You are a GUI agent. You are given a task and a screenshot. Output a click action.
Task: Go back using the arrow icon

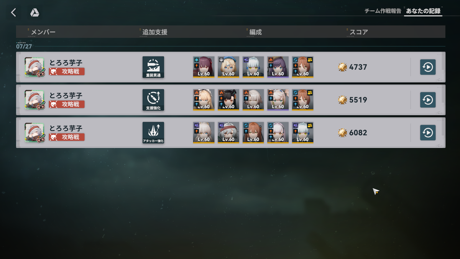[x=13, y=13]
